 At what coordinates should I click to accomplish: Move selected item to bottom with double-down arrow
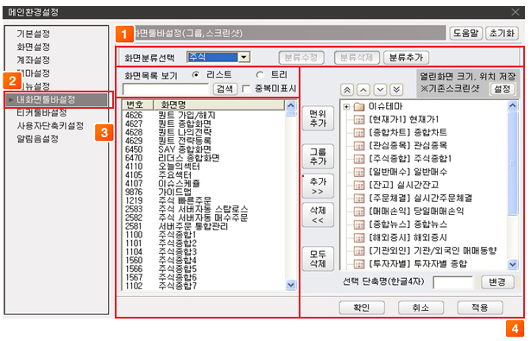(x=396, y=90)
